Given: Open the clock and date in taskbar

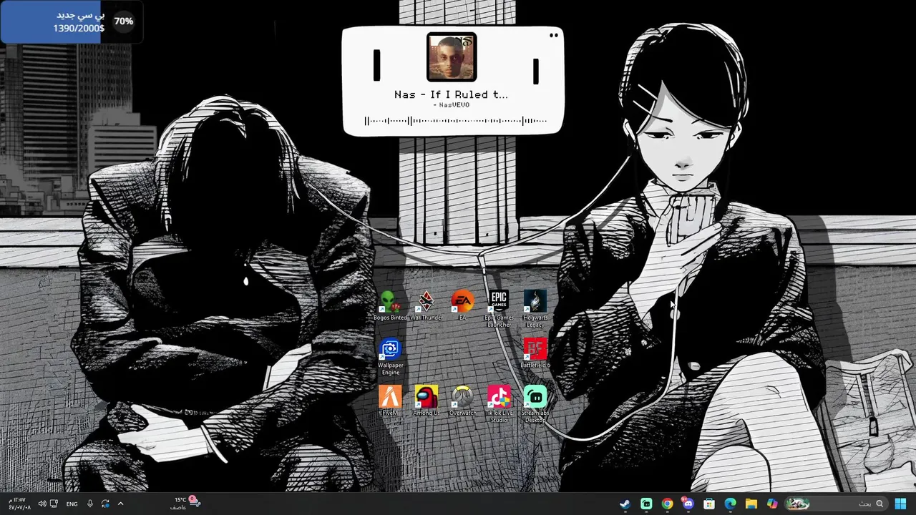Looking at the screenshot, I should tap(19, 504).
